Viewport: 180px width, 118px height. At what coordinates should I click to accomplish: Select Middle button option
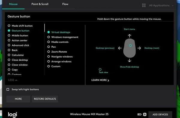[18, 35]
